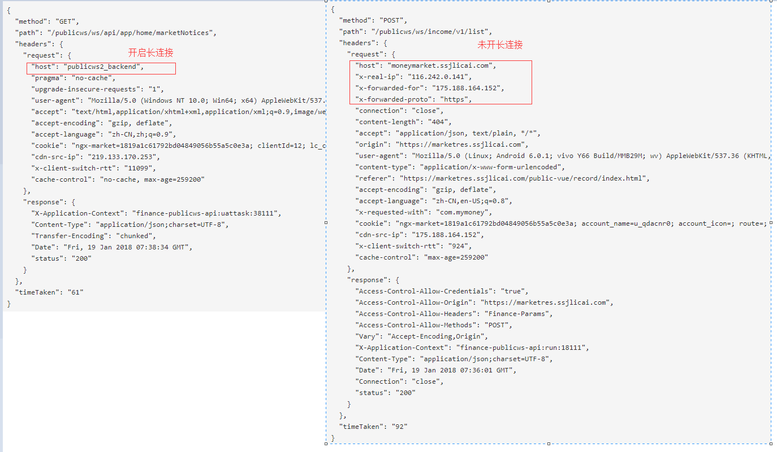Select the "zh-CN,en-US;q=0.8" accept-language value

(x=470, y=201)
